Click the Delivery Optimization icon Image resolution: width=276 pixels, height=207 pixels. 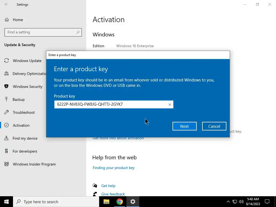click(6, 73)
